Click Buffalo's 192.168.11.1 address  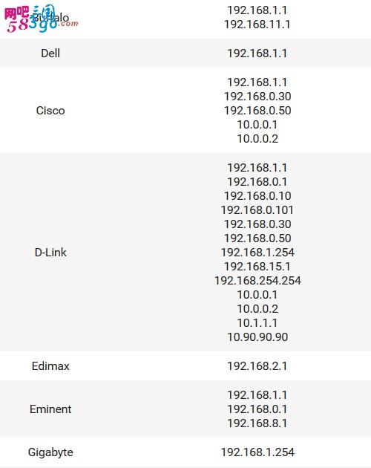pyautogui.click(x=257, y=25)
